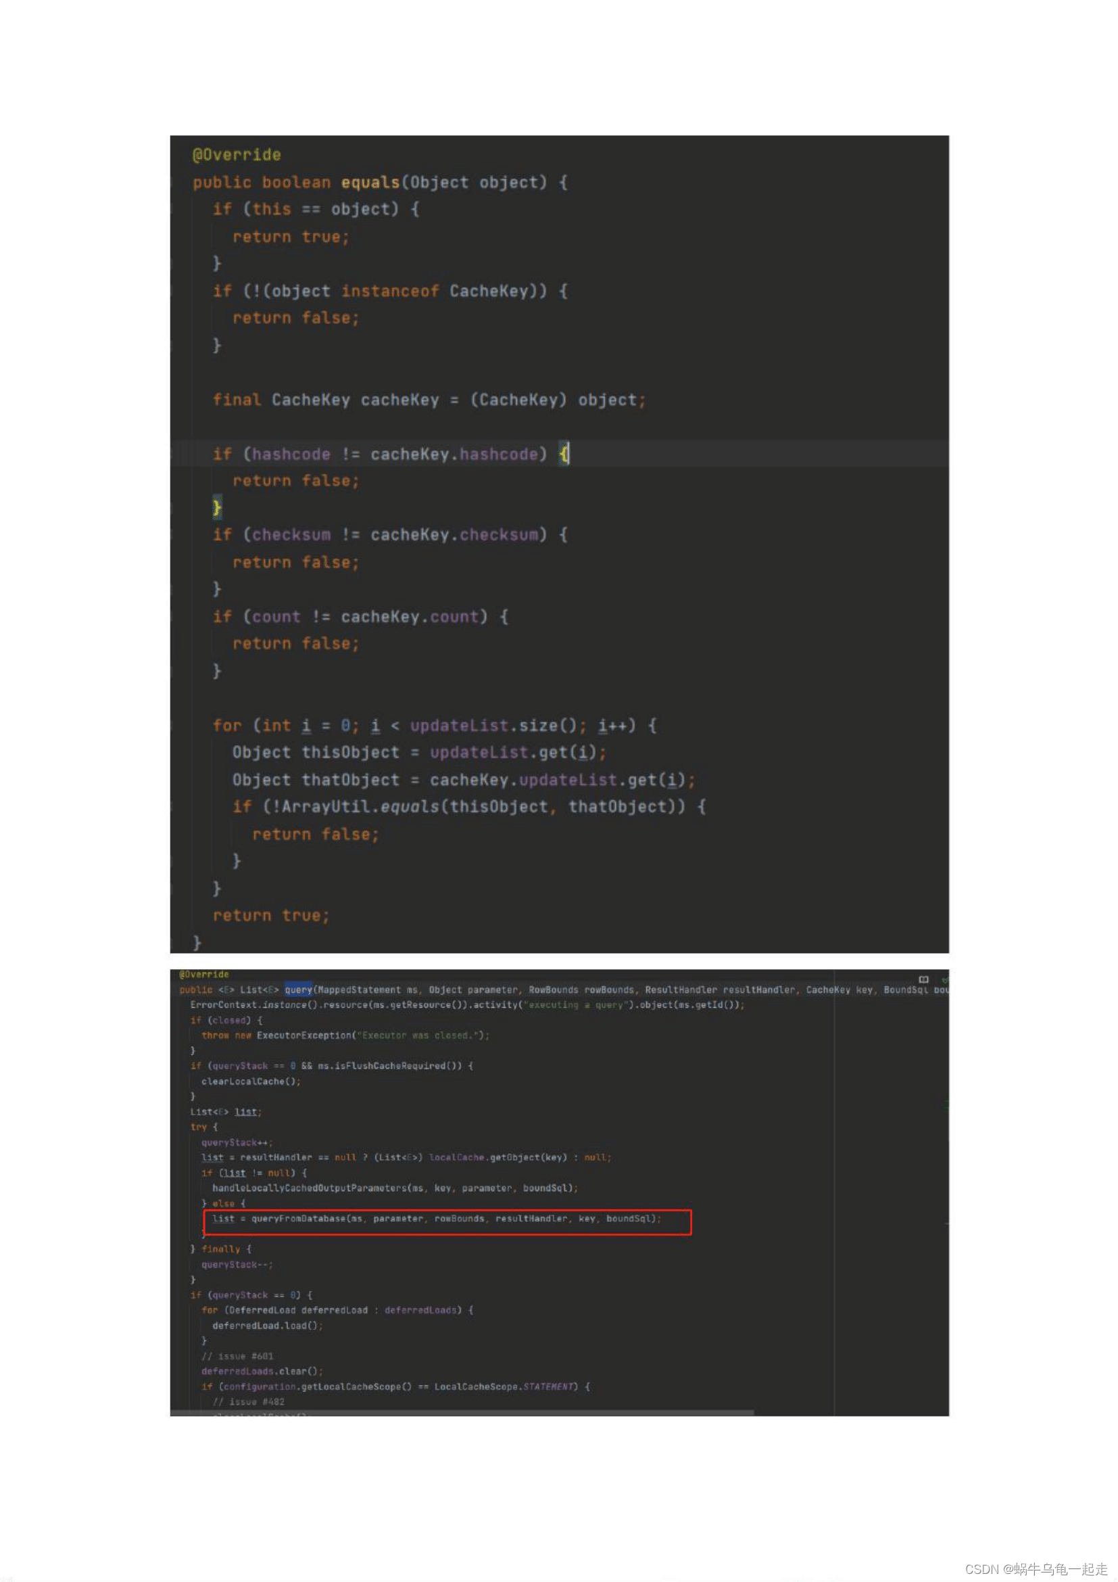The width and height of the screenshot is (1118, 1582).
Task: Click the 'List<E> list;' declaration
Action: tap(226, 1111)
